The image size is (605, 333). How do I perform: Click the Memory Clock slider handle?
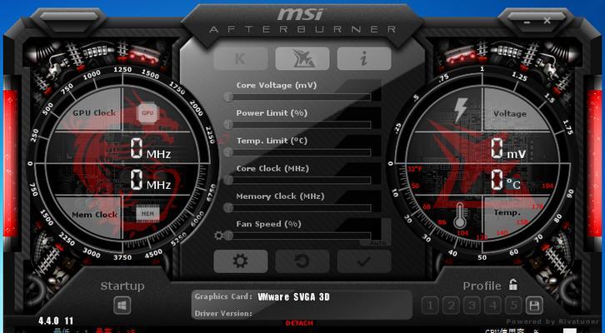(x=228, y=208)
